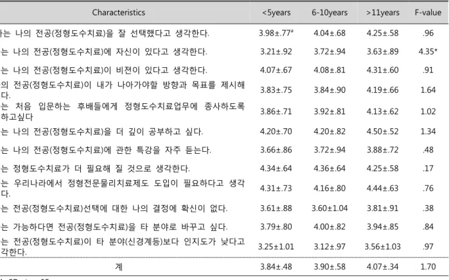
Task: Select the cell 4.44±.63
Action: (x=383, y=189)
